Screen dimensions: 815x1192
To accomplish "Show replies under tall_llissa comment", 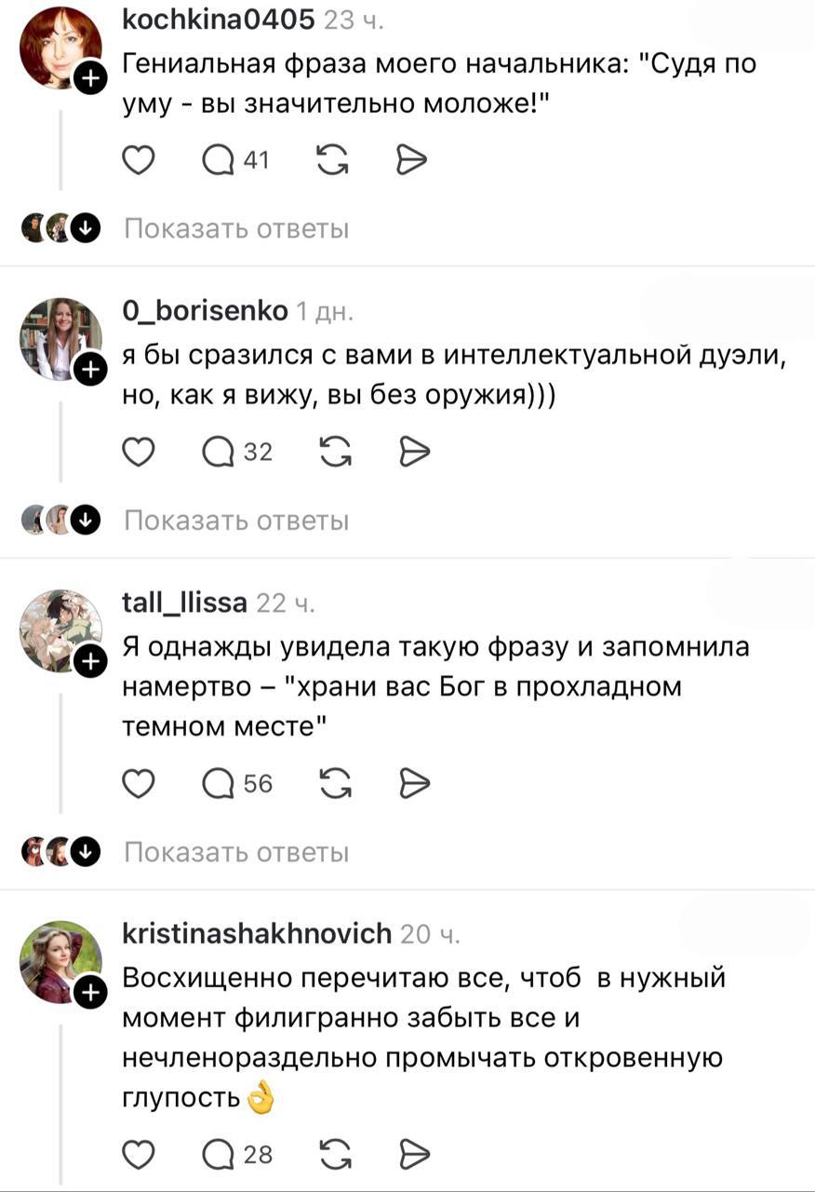I will 236,852.
